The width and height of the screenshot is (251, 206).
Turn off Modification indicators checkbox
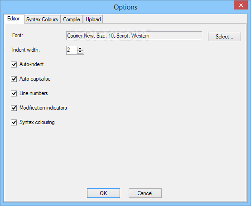[14, 108]
